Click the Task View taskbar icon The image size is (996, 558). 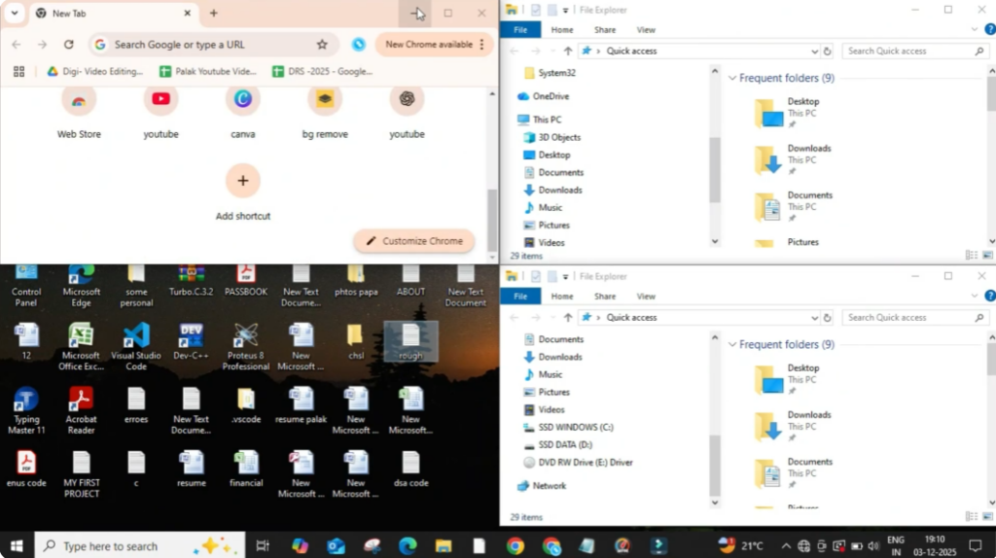click(262, 546)
